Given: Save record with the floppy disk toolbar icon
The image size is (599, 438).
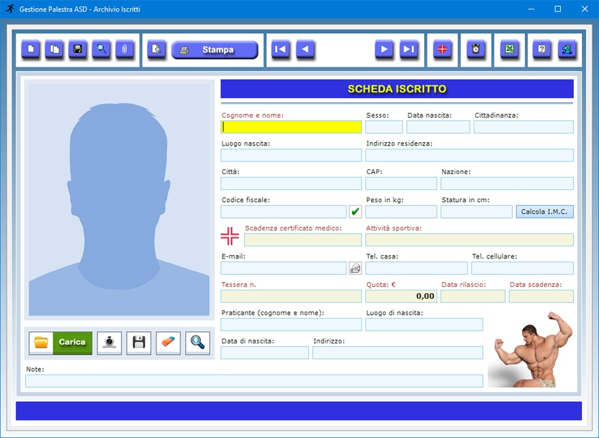Looking at the screenshot, I should tap(78, 49).
